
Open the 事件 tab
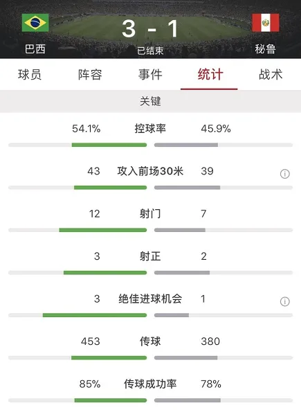tap(150, 75)
